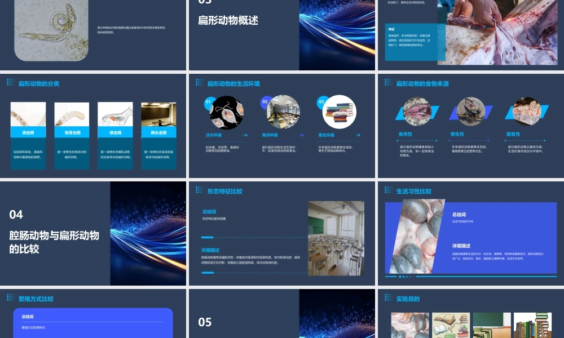Select the round image above 腐食性
This screenshot has width=564, height=338.
pyautogui.click(x=527, y=112)
